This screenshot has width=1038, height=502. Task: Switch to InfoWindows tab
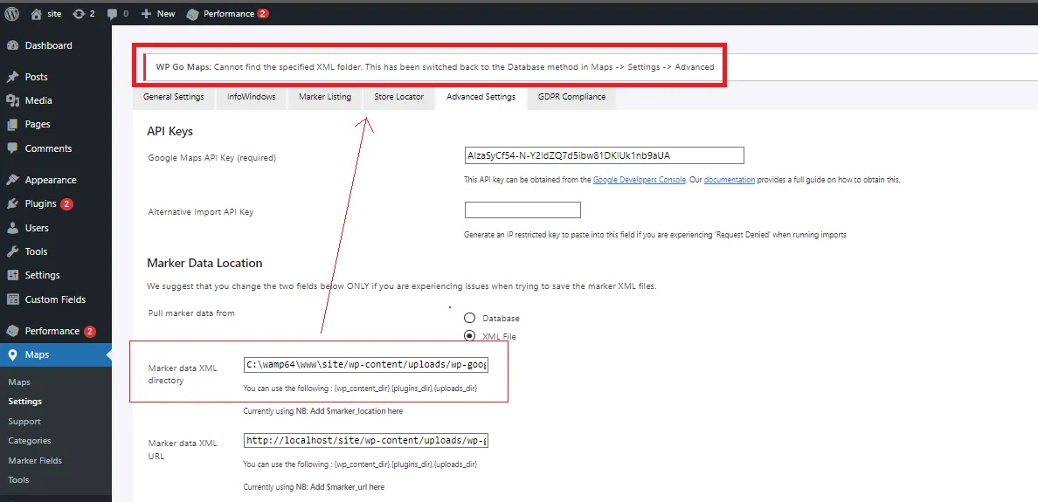251,97
